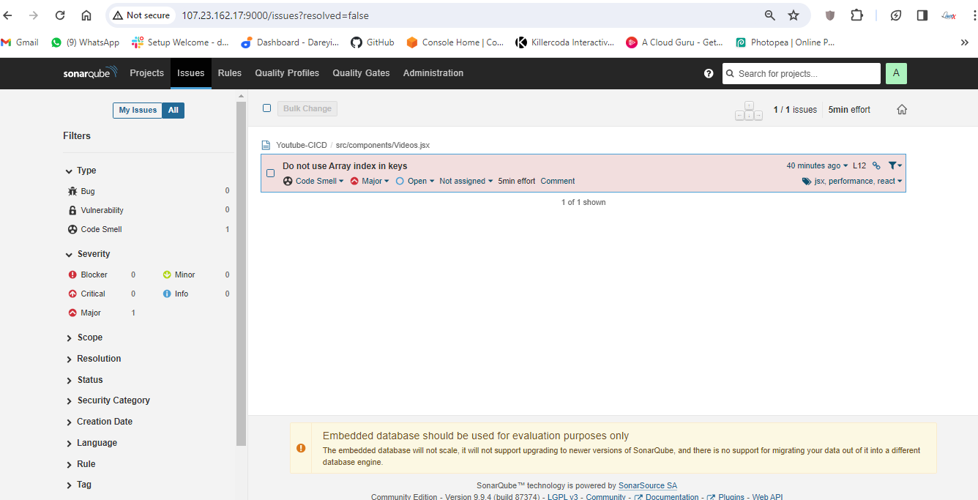Viewport: 978px width, 500px height.
Task: Check the box for the Array index issue
Action: (x=270, y=173)
